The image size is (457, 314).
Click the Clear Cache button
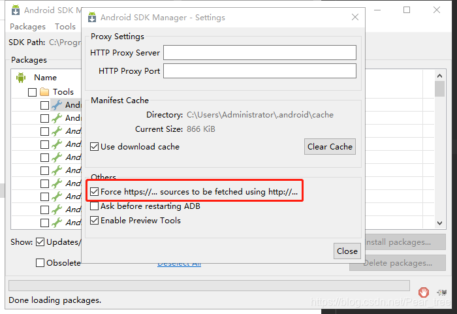330,146
